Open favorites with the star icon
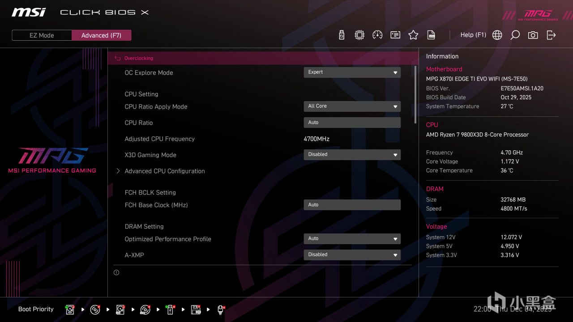573x322 pixels. [413, 35]
